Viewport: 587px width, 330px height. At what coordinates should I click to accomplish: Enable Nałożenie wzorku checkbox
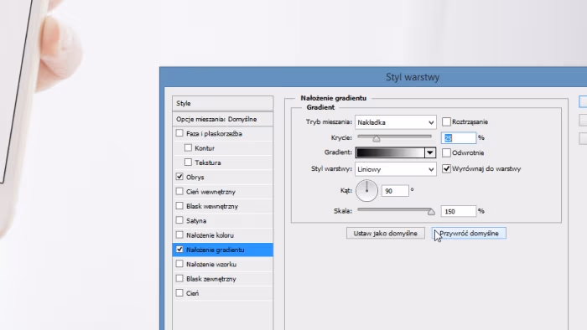[x=179, y=264]
